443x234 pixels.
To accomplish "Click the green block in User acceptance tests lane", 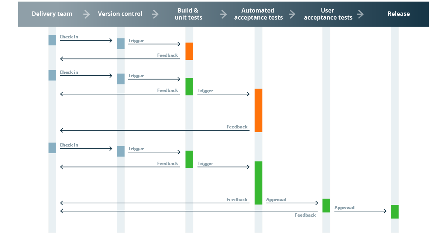I will click(326, 206).
